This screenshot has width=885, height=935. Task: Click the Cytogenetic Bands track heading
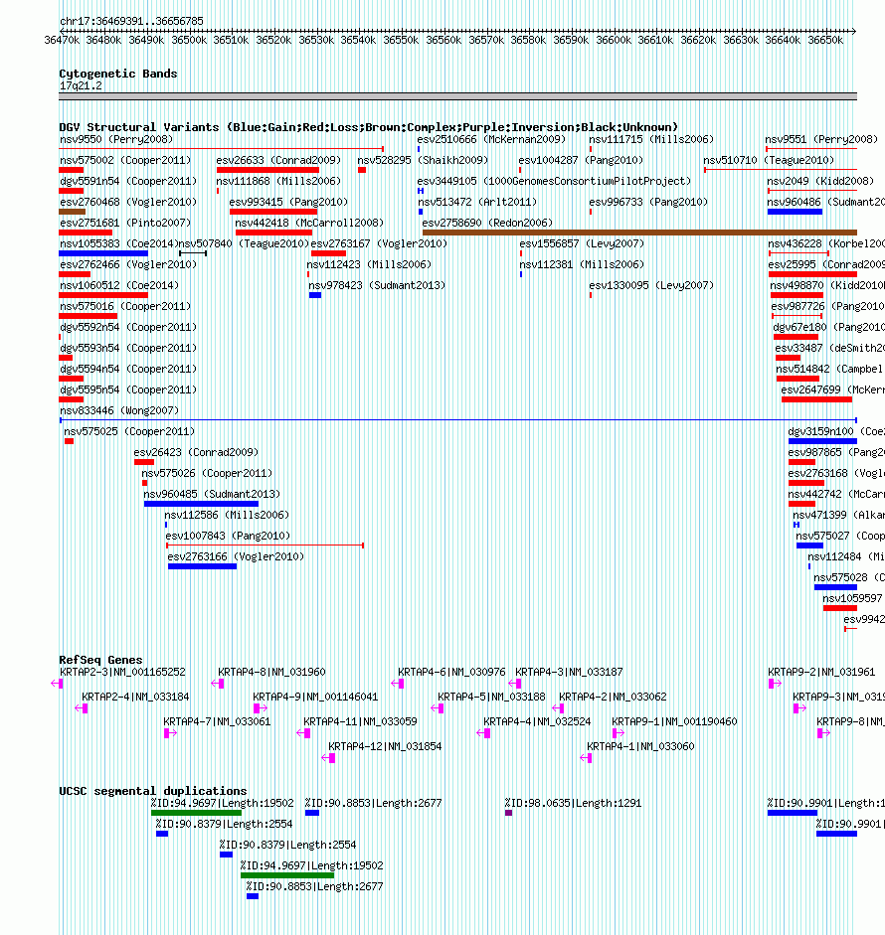pos(118,74)
